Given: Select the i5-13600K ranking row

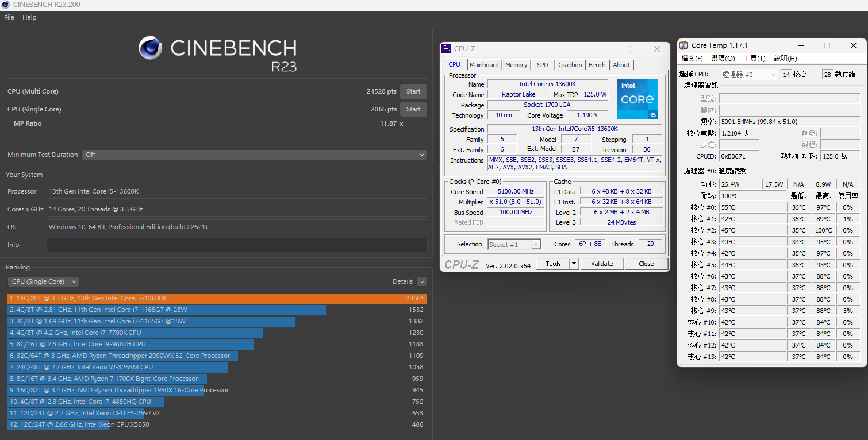Looking at the screenshot, I should (x=217, y=299).
